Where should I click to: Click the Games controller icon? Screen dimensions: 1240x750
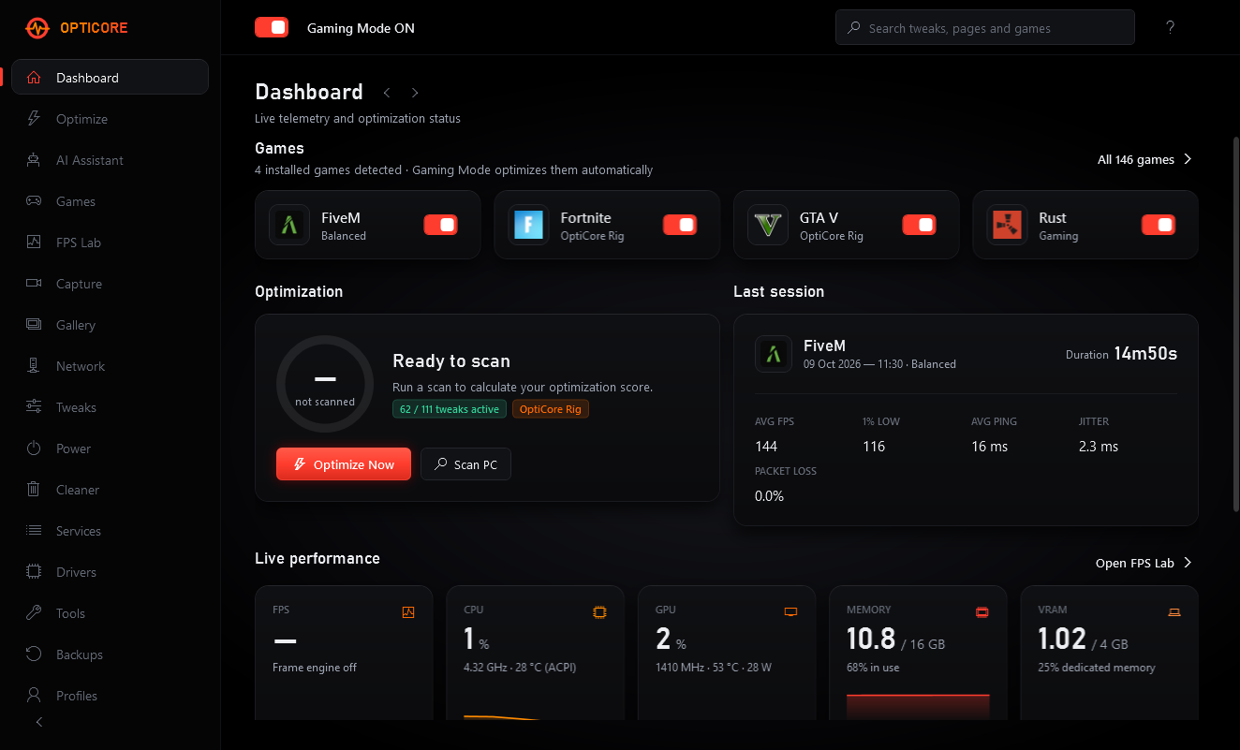(x=34, y=201)
